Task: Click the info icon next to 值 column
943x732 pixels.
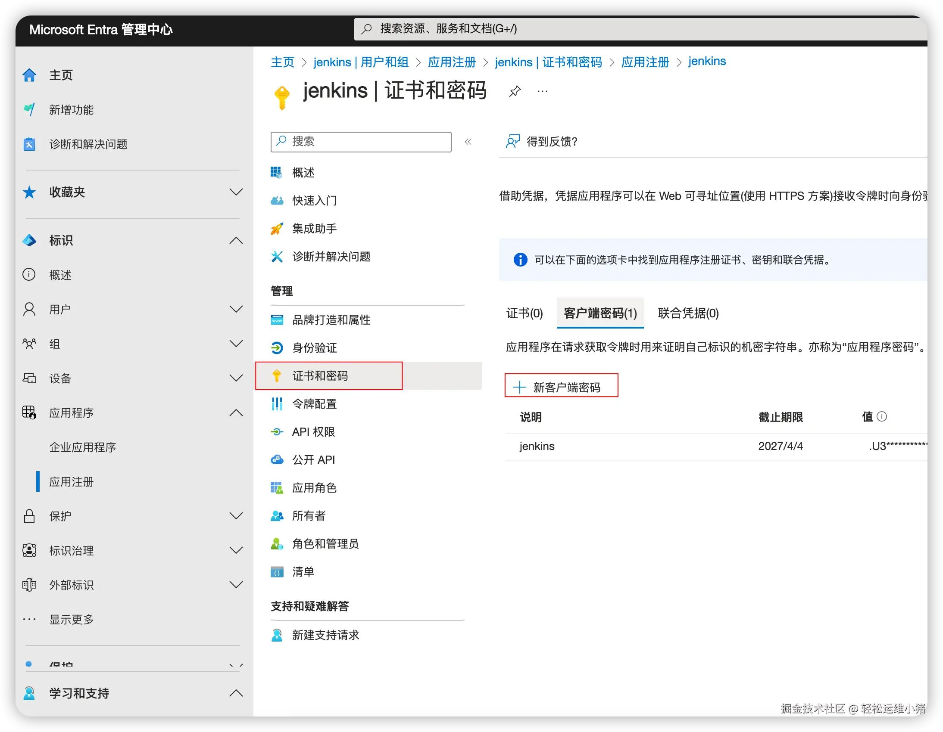Action: tap(882, 417)
